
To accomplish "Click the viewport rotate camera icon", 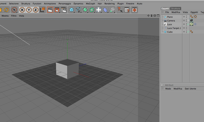I will click(155, 15).
